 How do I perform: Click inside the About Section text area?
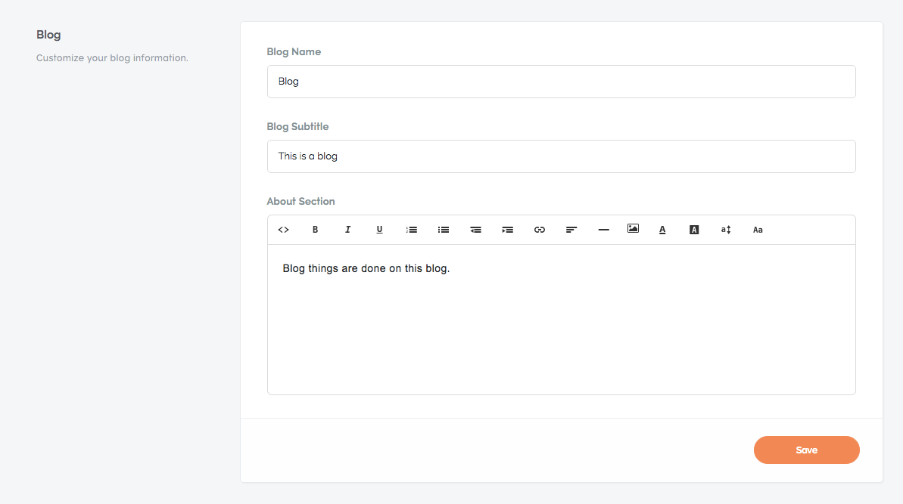tap(562, 320)
